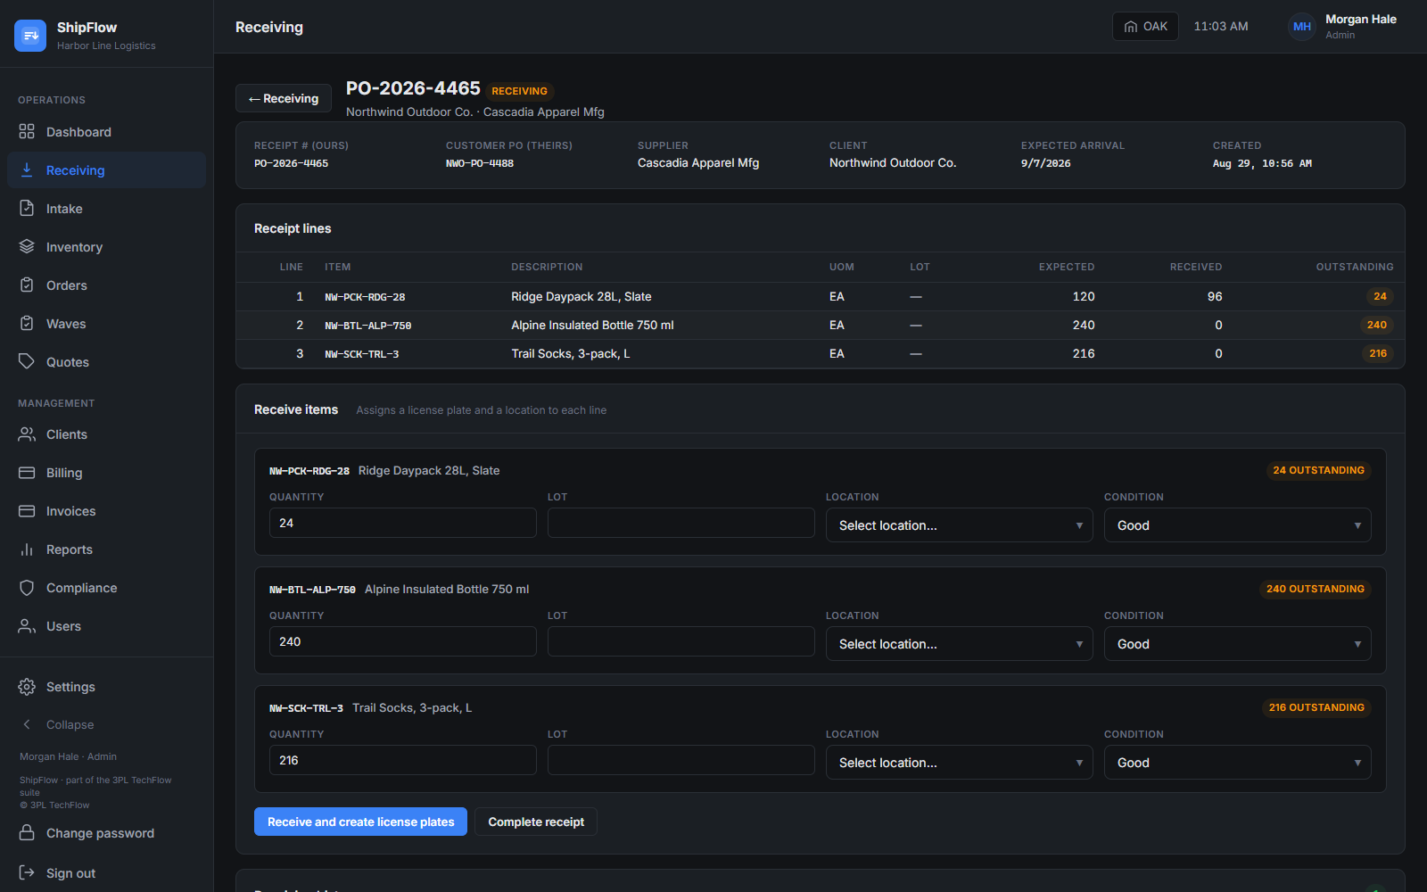This screenshot has width=1427, height=892.
Task: Open the Settings gear icon
Action: point(27,687)
